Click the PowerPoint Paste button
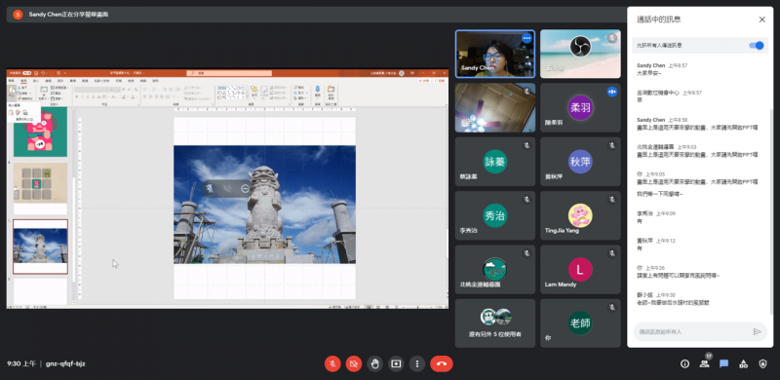This screenshot has width=780, height=380. pos(12,93)
